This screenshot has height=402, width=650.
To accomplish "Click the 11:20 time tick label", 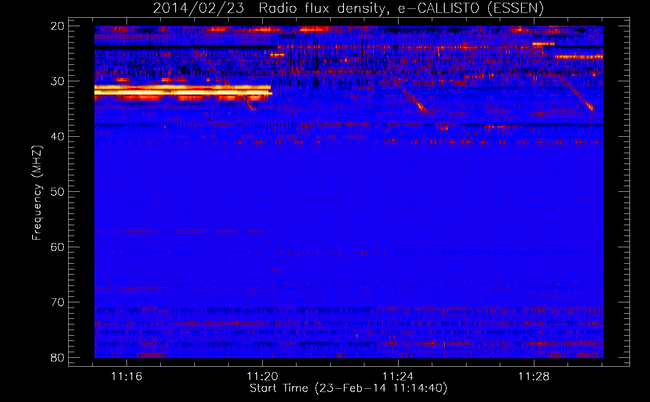I will 262,377.
